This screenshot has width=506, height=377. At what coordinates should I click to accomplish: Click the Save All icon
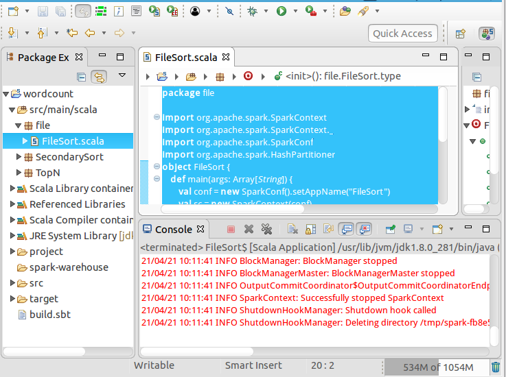click(x=60, y=11)
